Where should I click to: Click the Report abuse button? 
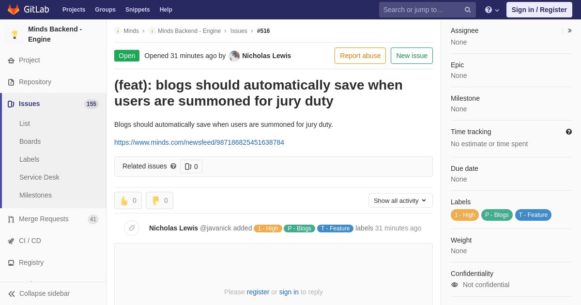click(360, 56)
